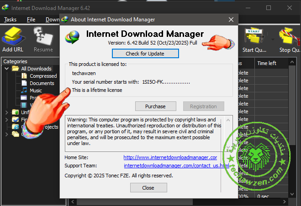Click the horizontal scrollbar left arrow
This screenshot has height=206, width=301.
(x=73, y=201)
